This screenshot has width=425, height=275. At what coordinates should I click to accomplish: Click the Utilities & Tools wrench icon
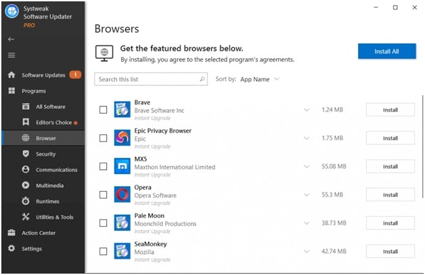(x=26, y=217)
